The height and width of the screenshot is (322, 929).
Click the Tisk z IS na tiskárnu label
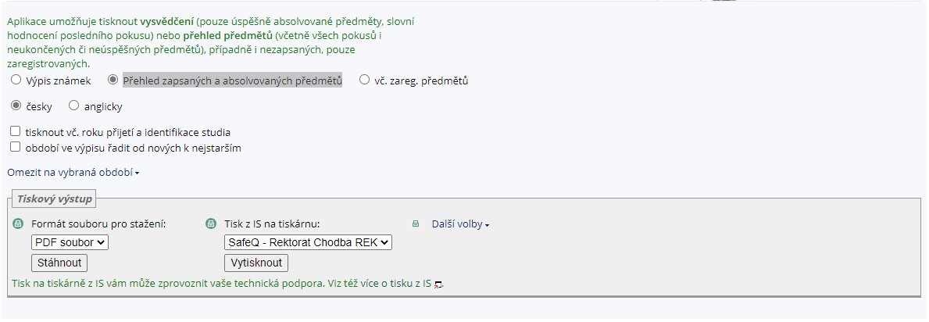pos(272,224)
